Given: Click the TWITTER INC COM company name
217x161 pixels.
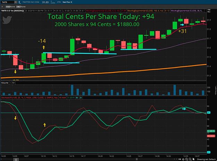Looking at the screenshot, I should (31, 2).
